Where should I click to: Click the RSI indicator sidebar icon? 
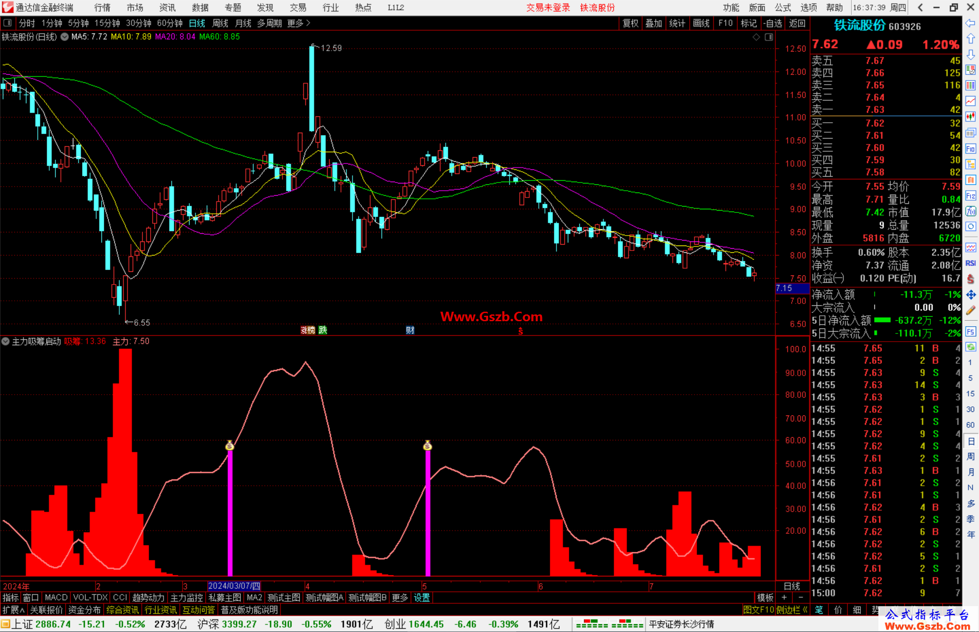[970, 263]
